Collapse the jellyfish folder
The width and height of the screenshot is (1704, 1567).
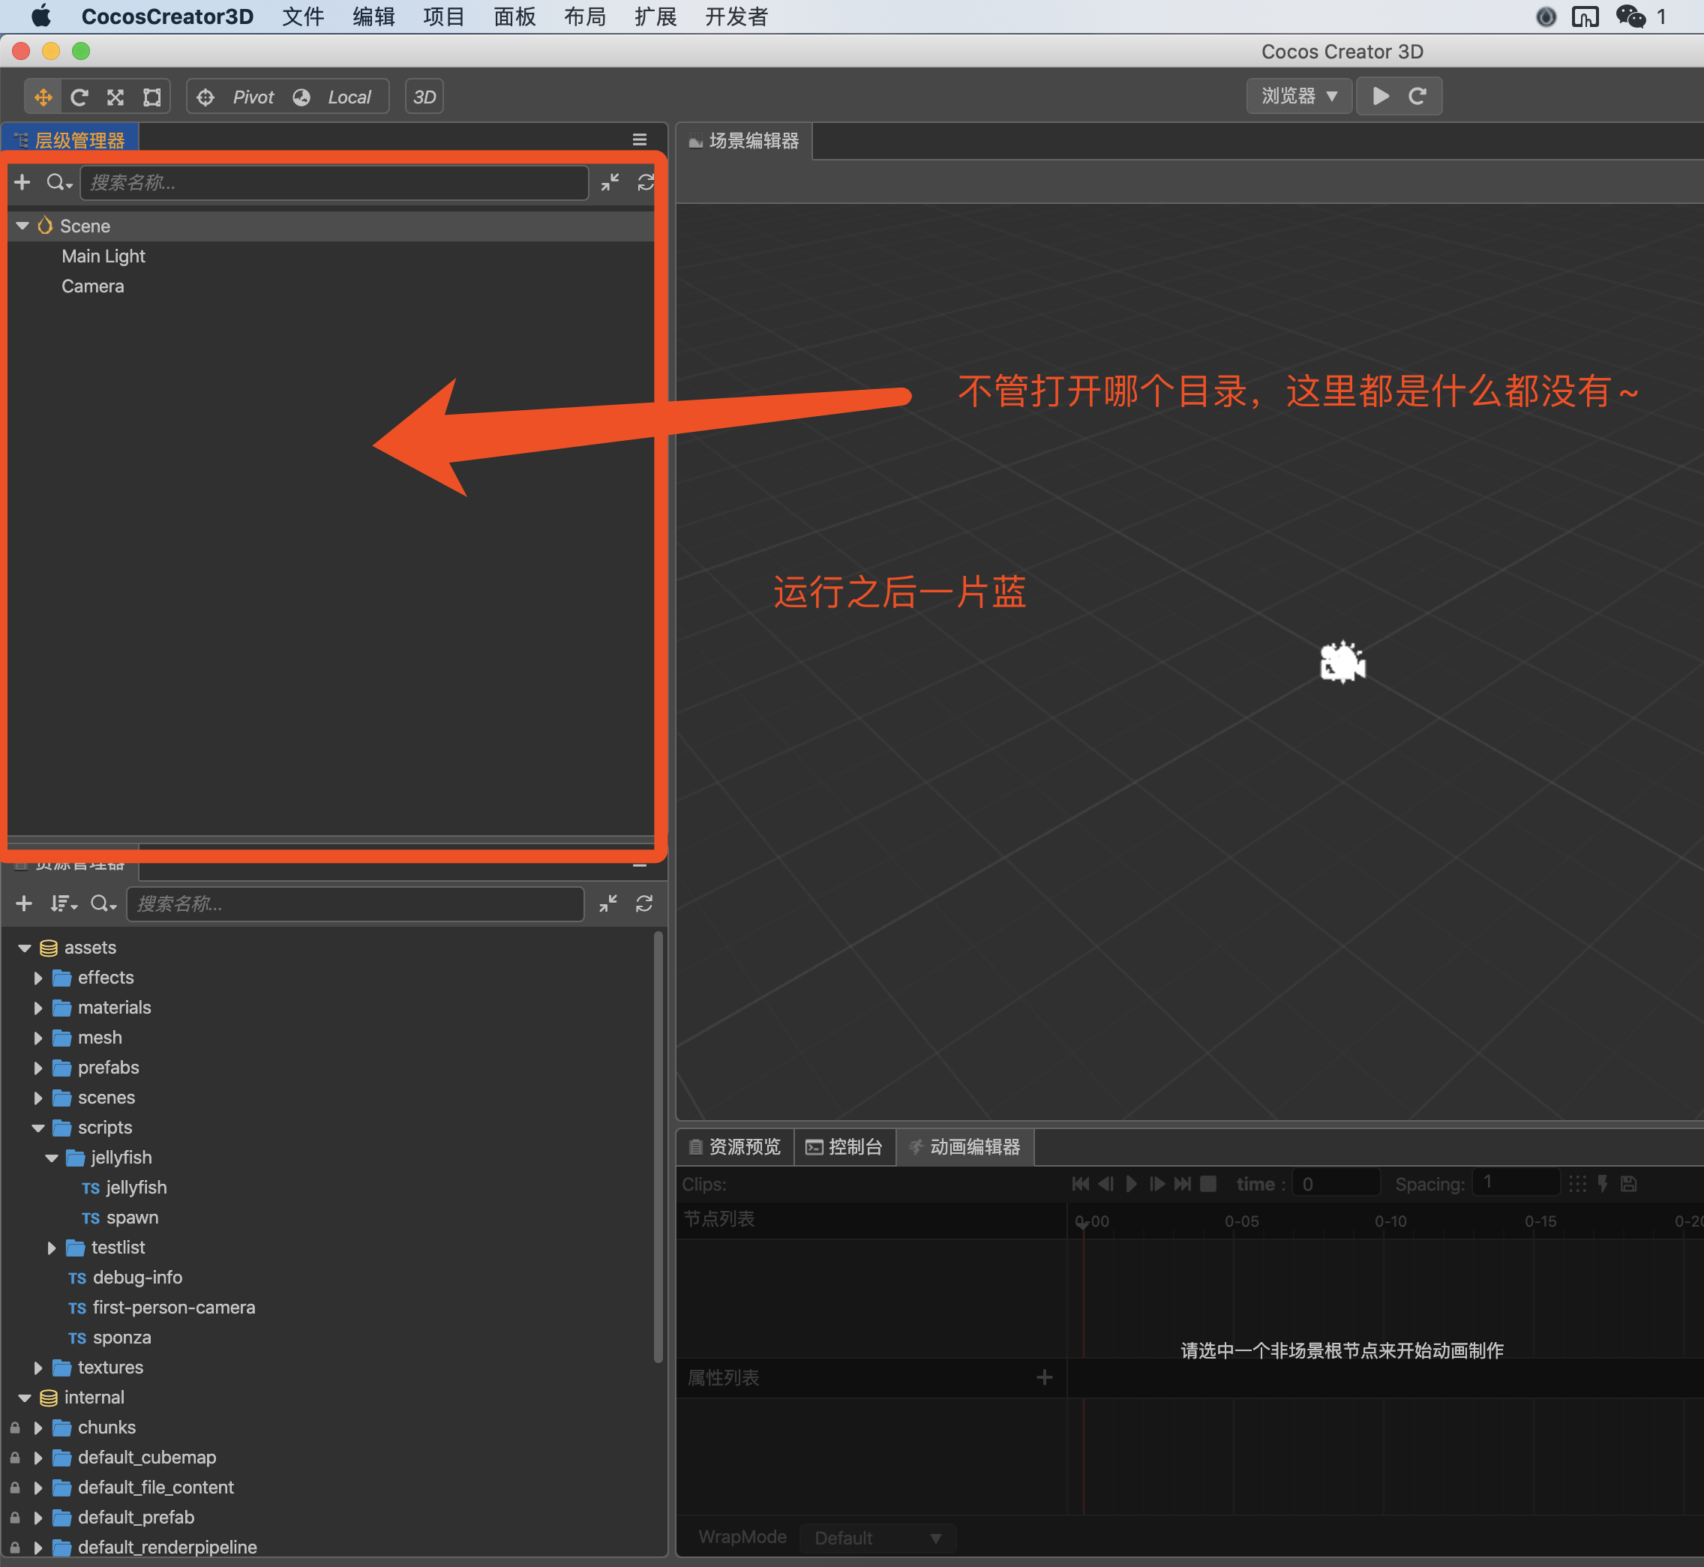click(52, 1158)
